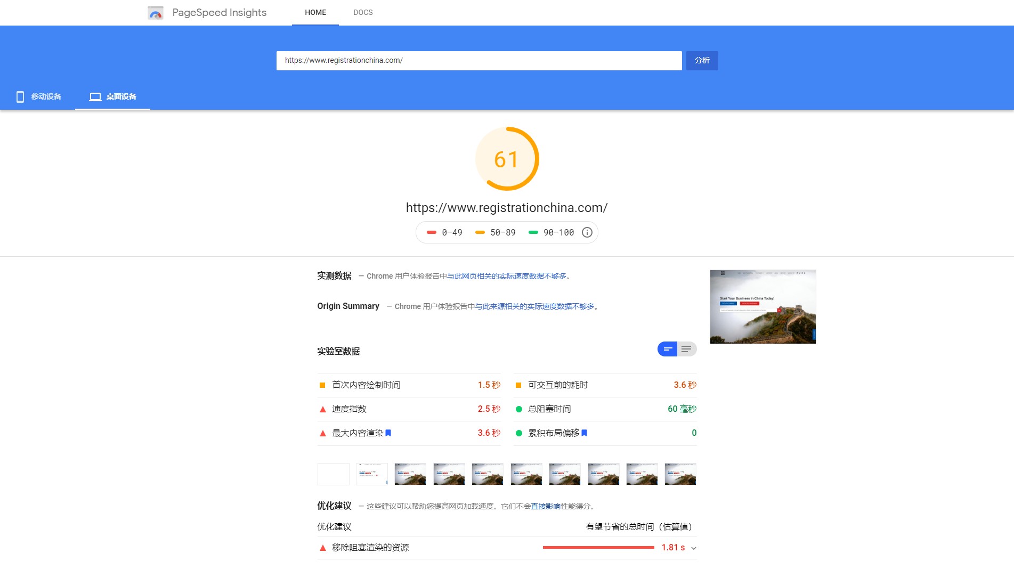Select the HOME tab
This screenshot has height=577, width=1014.
point(315,12)
